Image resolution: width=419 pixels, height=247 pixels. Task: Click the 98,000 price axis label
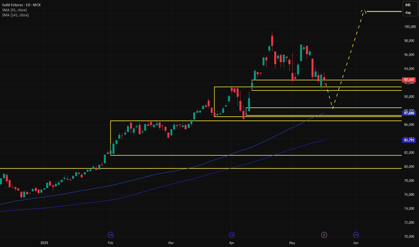(410, 41)
